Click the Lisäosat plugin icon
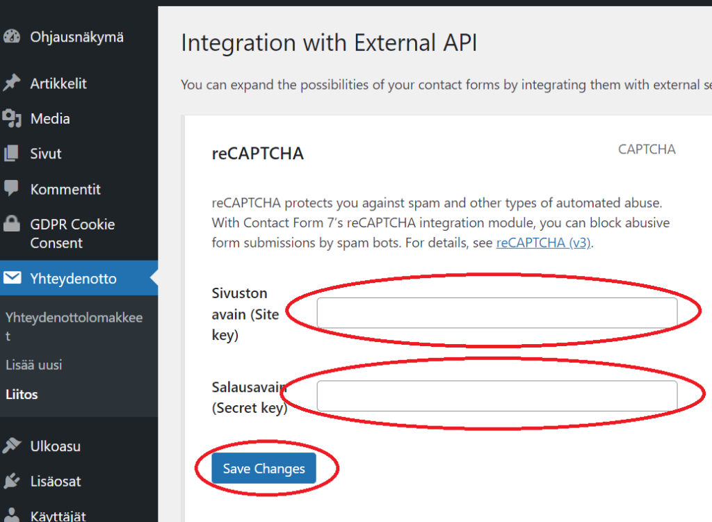The image size is (712, 522). [x=12, y=480]
